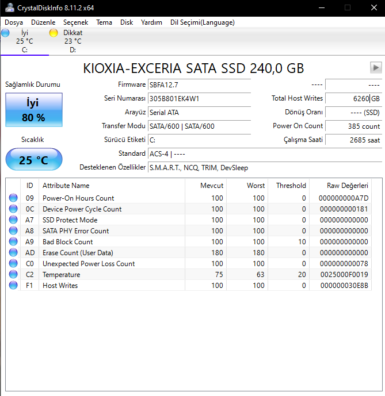Open the Disk menu

click(x=127, y=22)
